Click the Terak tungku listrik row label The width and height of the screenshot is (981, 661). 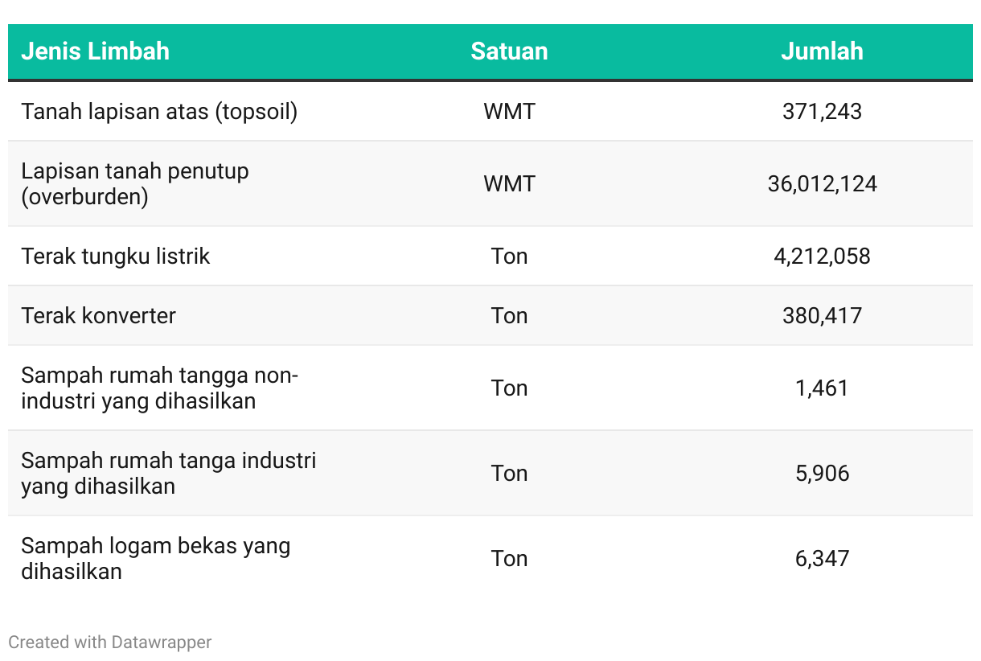tap(116, 257)
